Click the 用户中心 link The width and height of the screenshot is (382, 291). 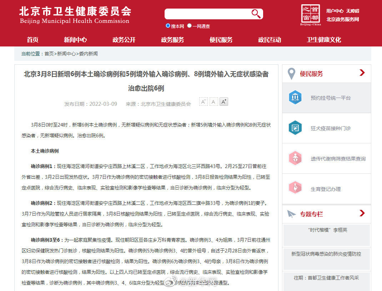335,11
